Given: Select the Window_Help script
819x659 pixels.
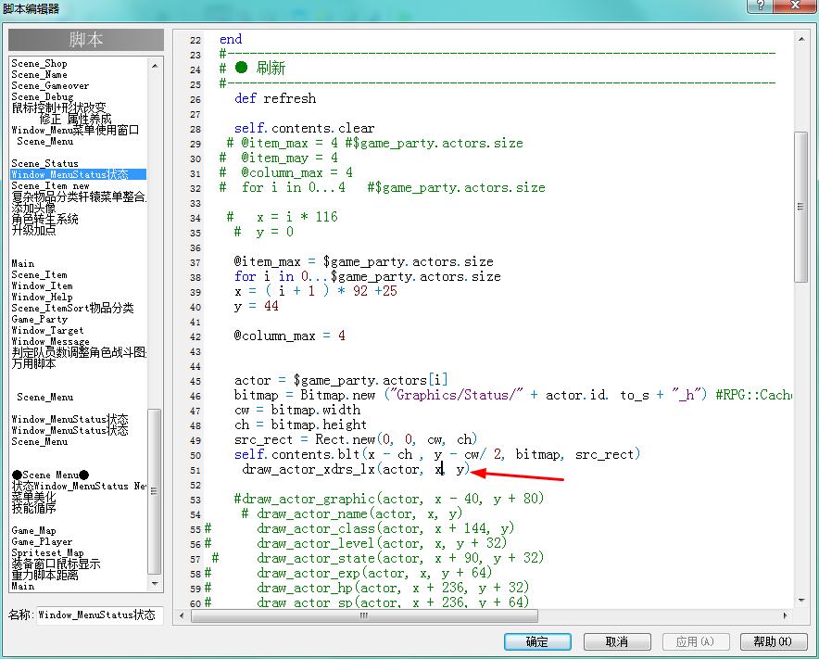Looking at the screenshot, I should [42, 297].
